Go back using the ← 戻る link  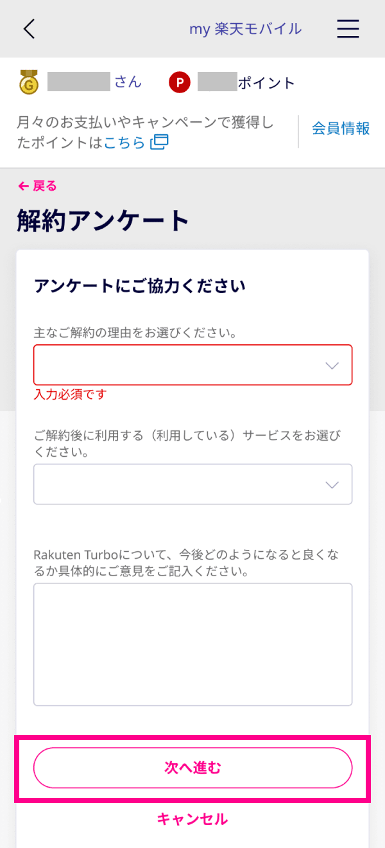pos(38,186)
